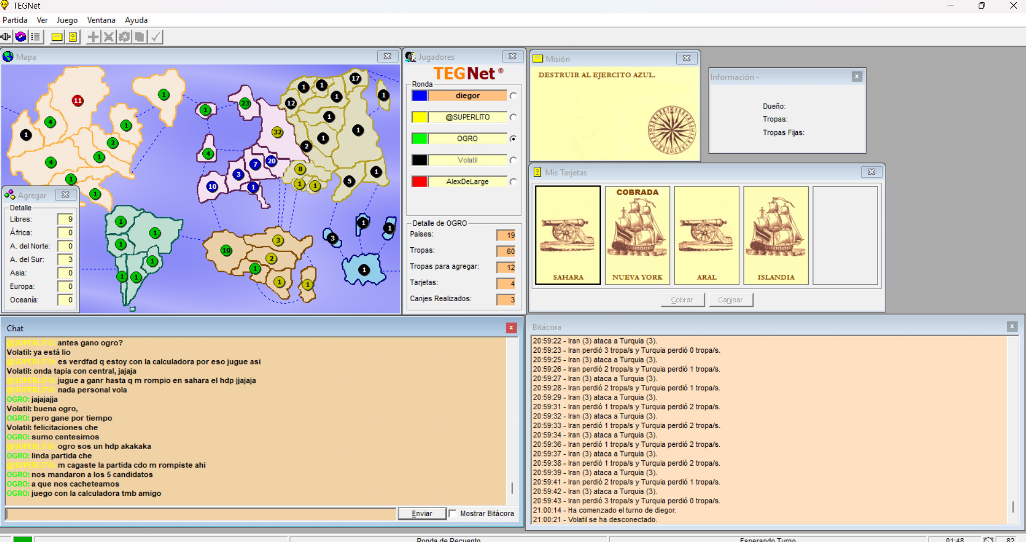Viewport: 1026px width, 542px height.
Task: Open my cards toolbar icon
Action: click(x=73, y=37)
